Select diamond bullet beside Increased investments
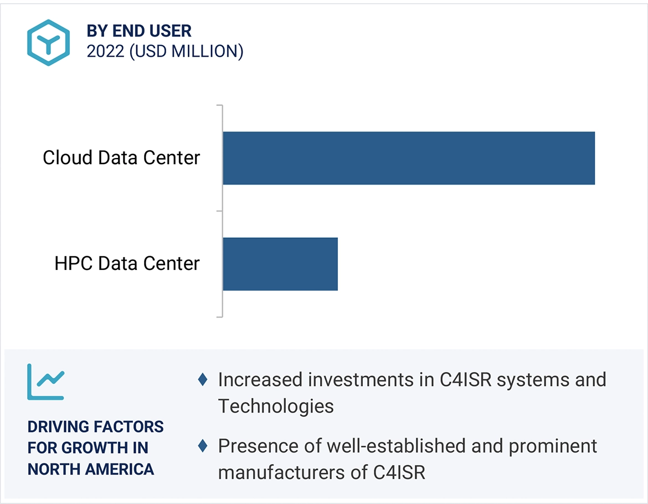 pyautogui.click(x=203, y=380)
